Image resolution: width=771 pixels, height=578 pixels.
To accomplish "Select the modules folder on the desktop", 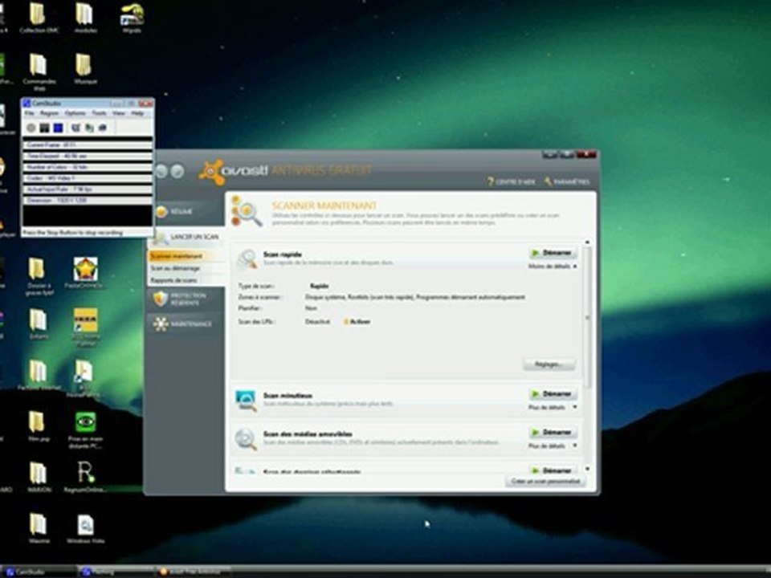I will click(85, 18).
